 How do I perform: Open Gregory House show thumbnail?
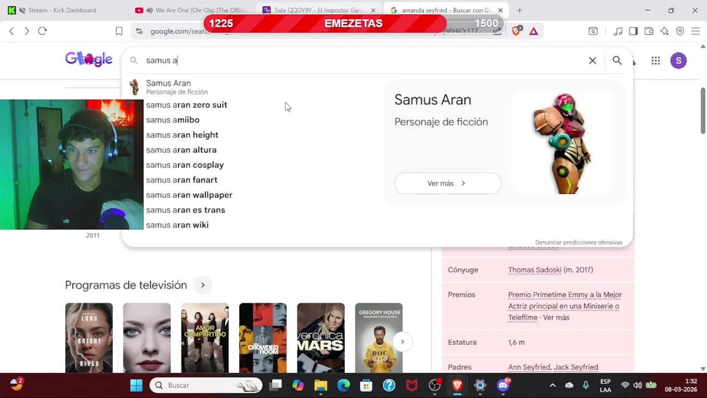click(379, 338)
